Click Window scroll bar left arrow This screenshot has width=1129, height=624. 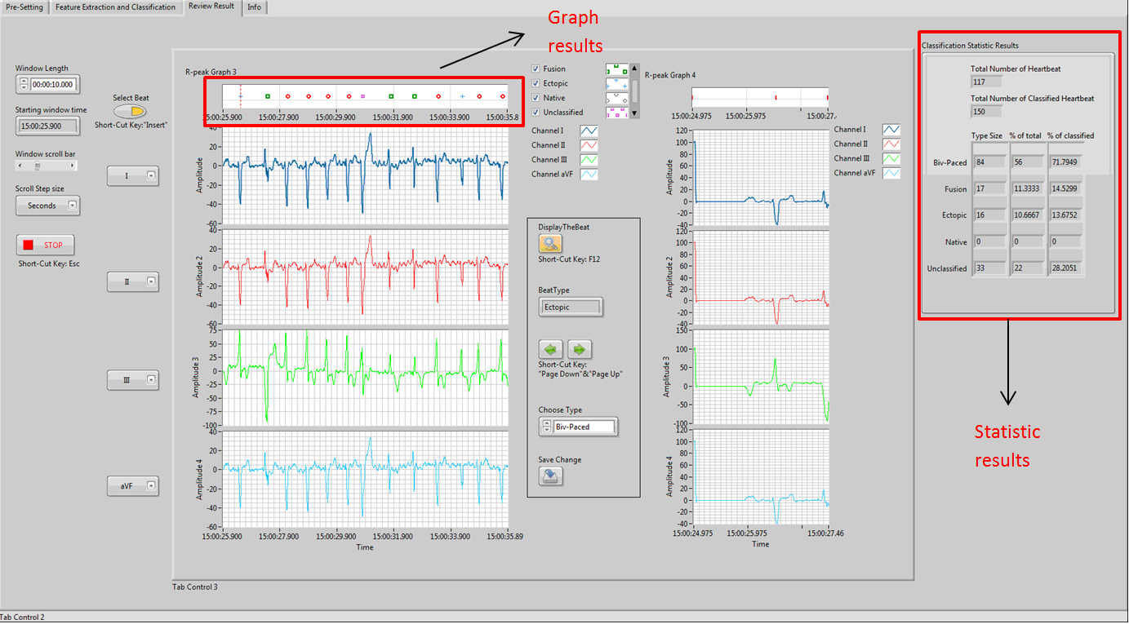pyautogui.click(x=20, y=166)
